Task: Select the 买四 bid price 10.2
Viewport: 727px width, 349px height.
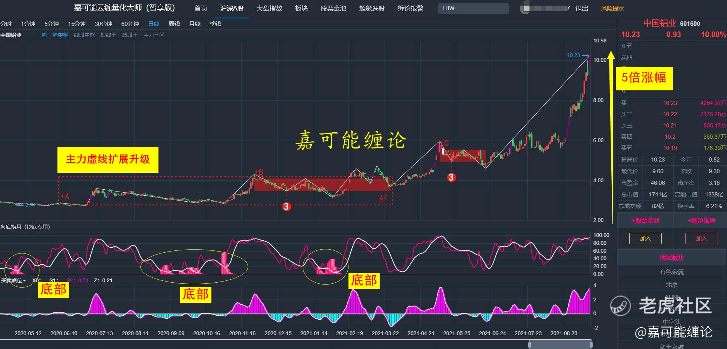Action: pos(670,137)
